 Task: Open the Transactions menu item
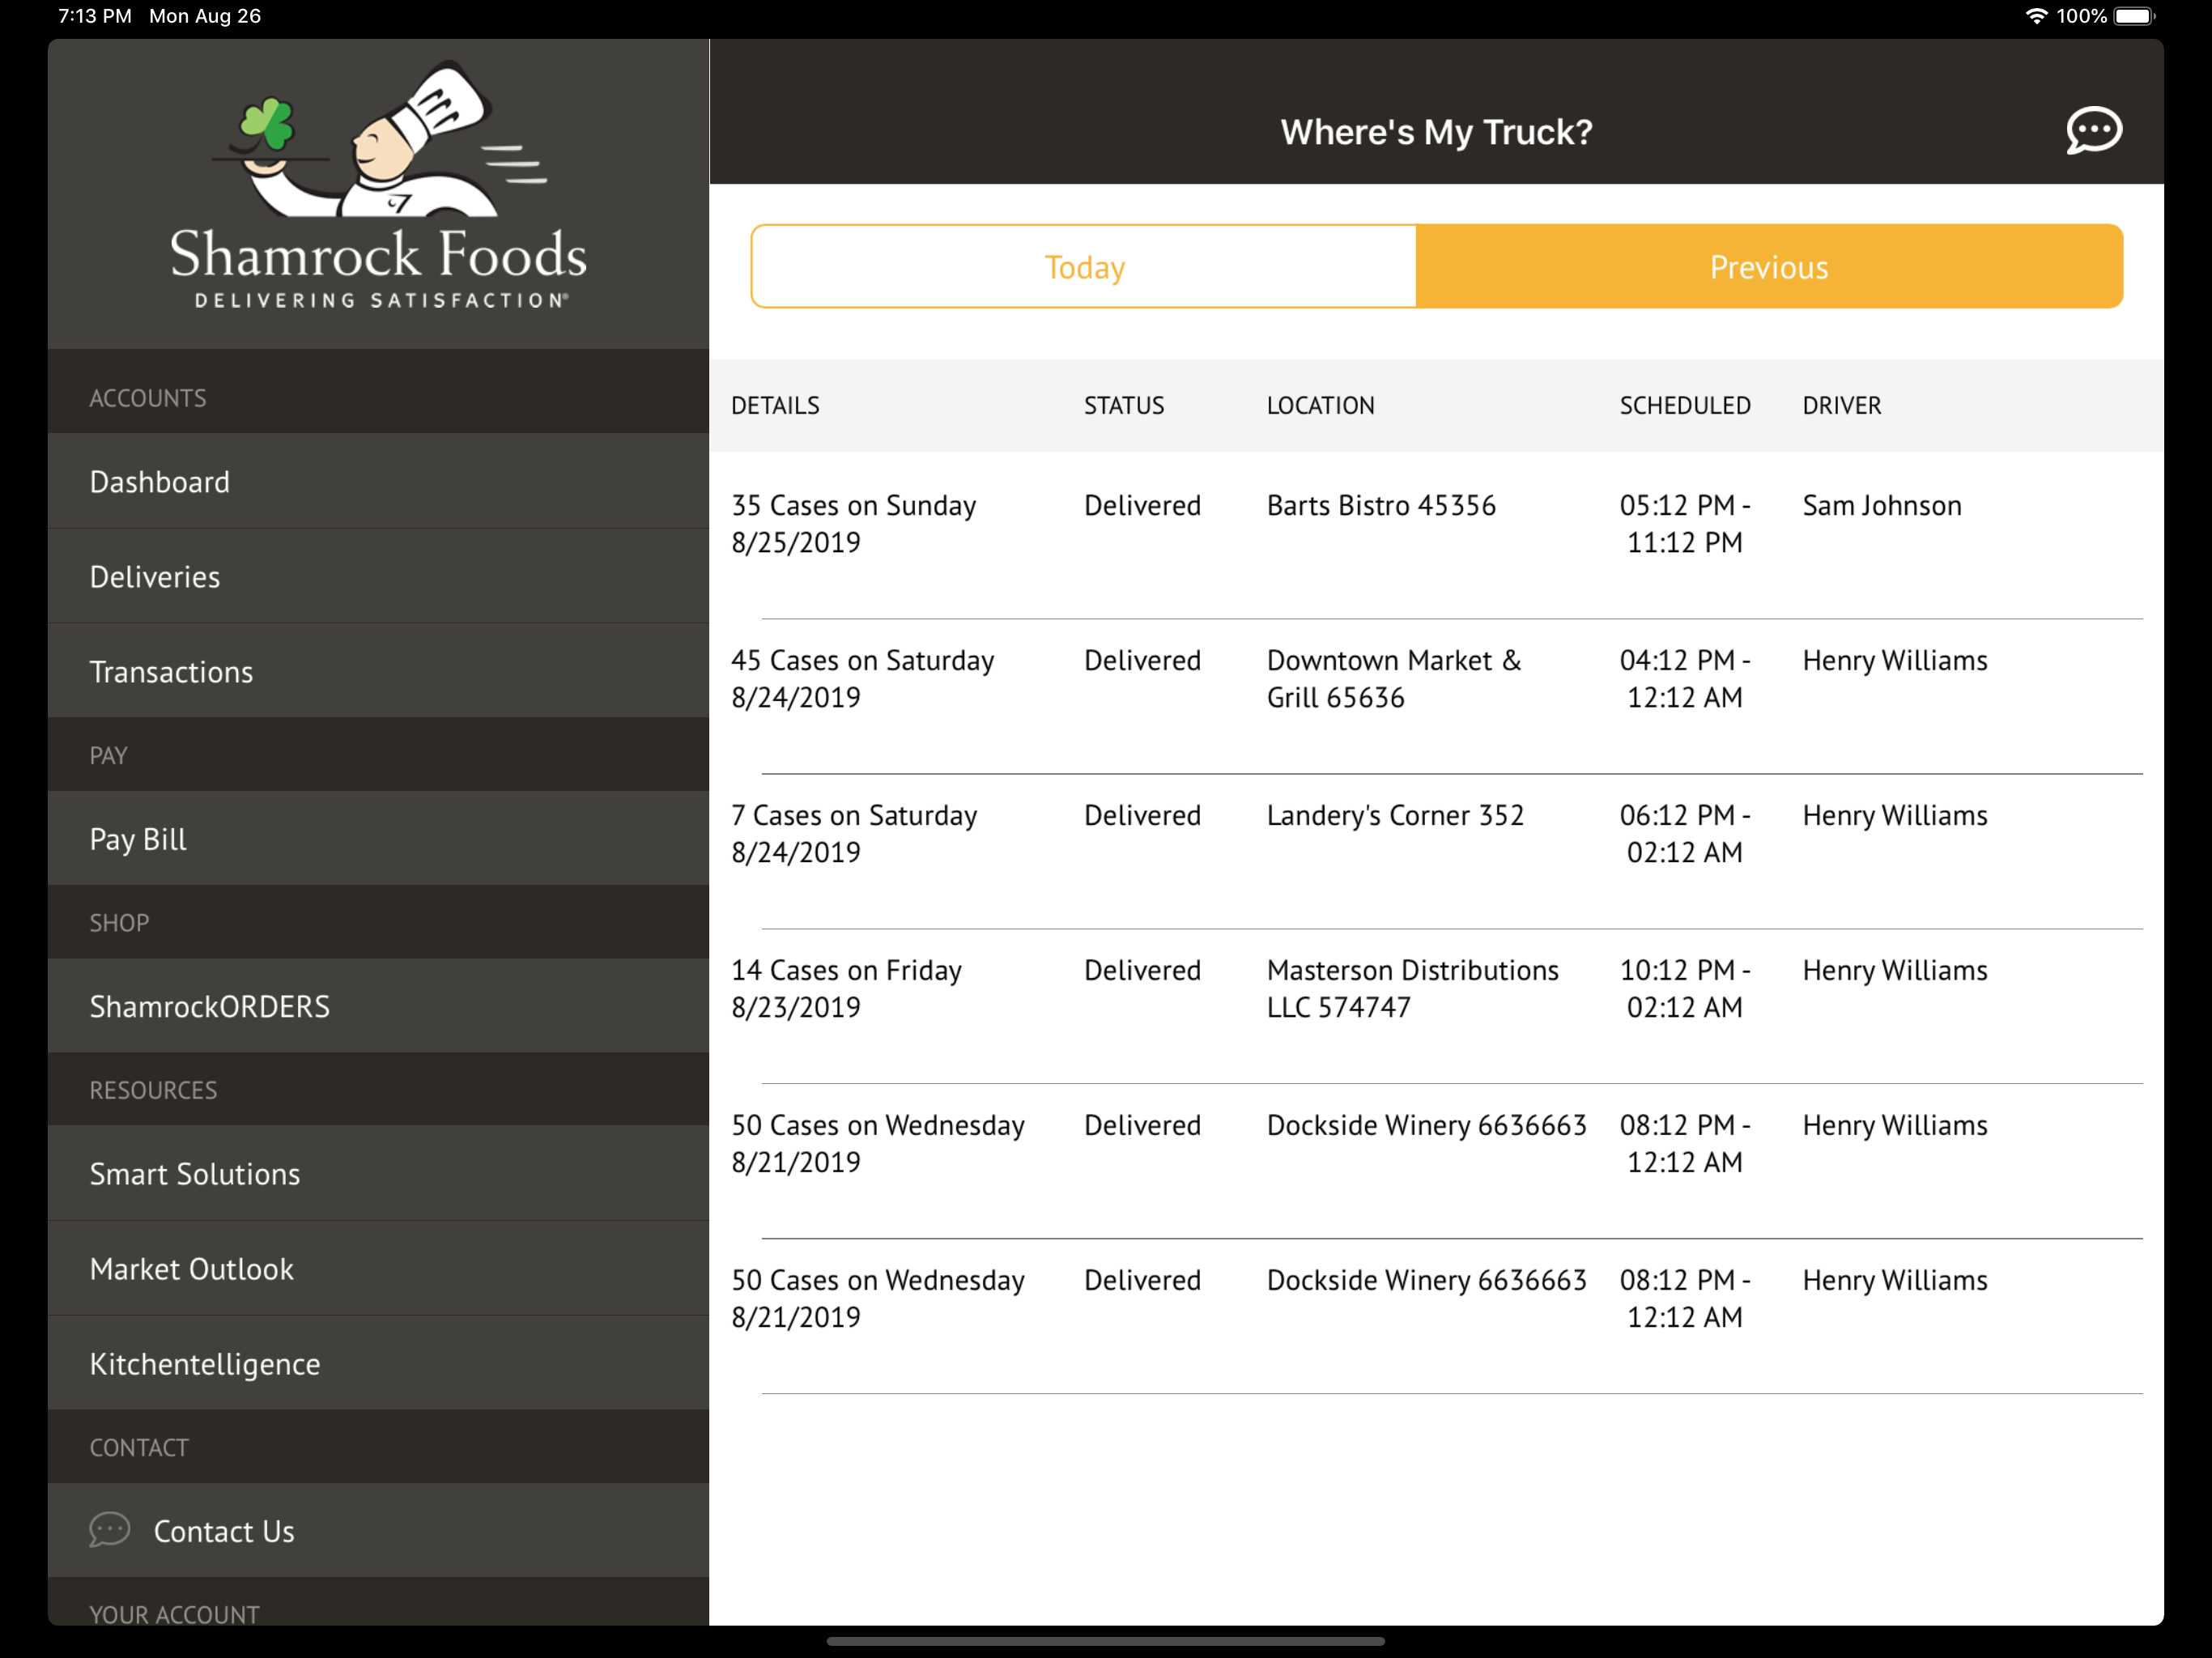(x=378, y=672)
